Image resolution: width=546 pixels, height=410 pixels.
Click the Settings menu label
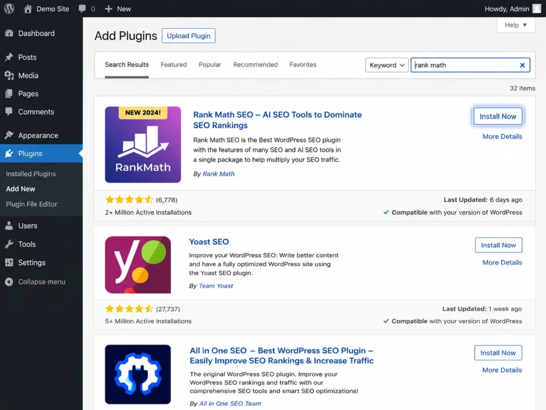pyautogui.click(x=31, y=263)
